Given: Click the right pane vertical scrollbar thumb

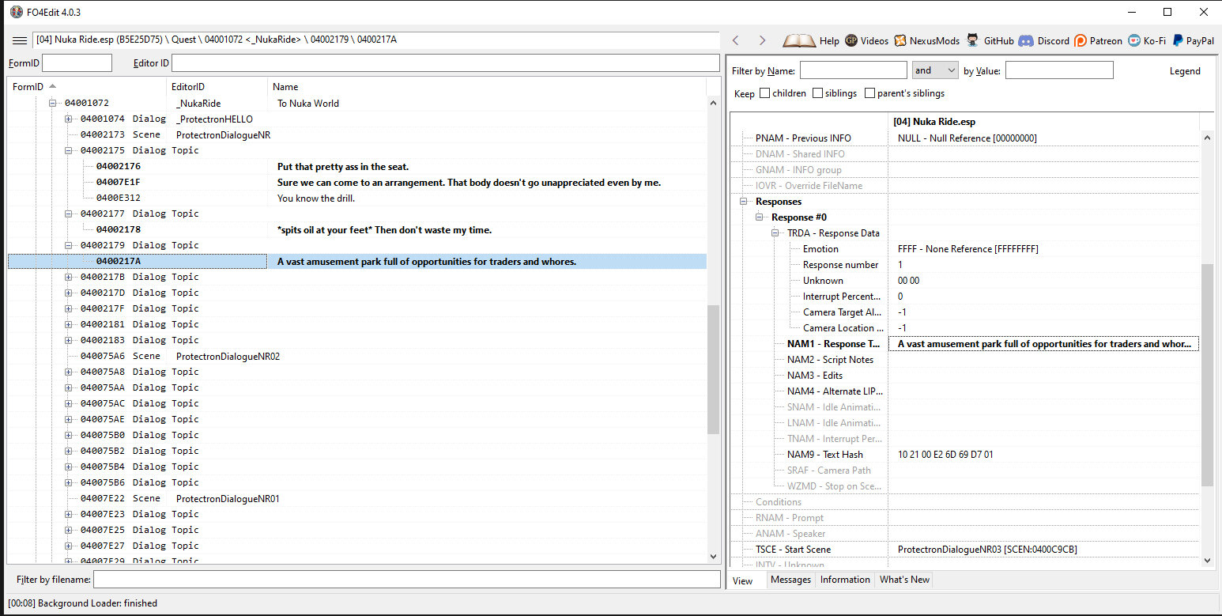Looking at the screenshot, I should tap(1207, 375).
